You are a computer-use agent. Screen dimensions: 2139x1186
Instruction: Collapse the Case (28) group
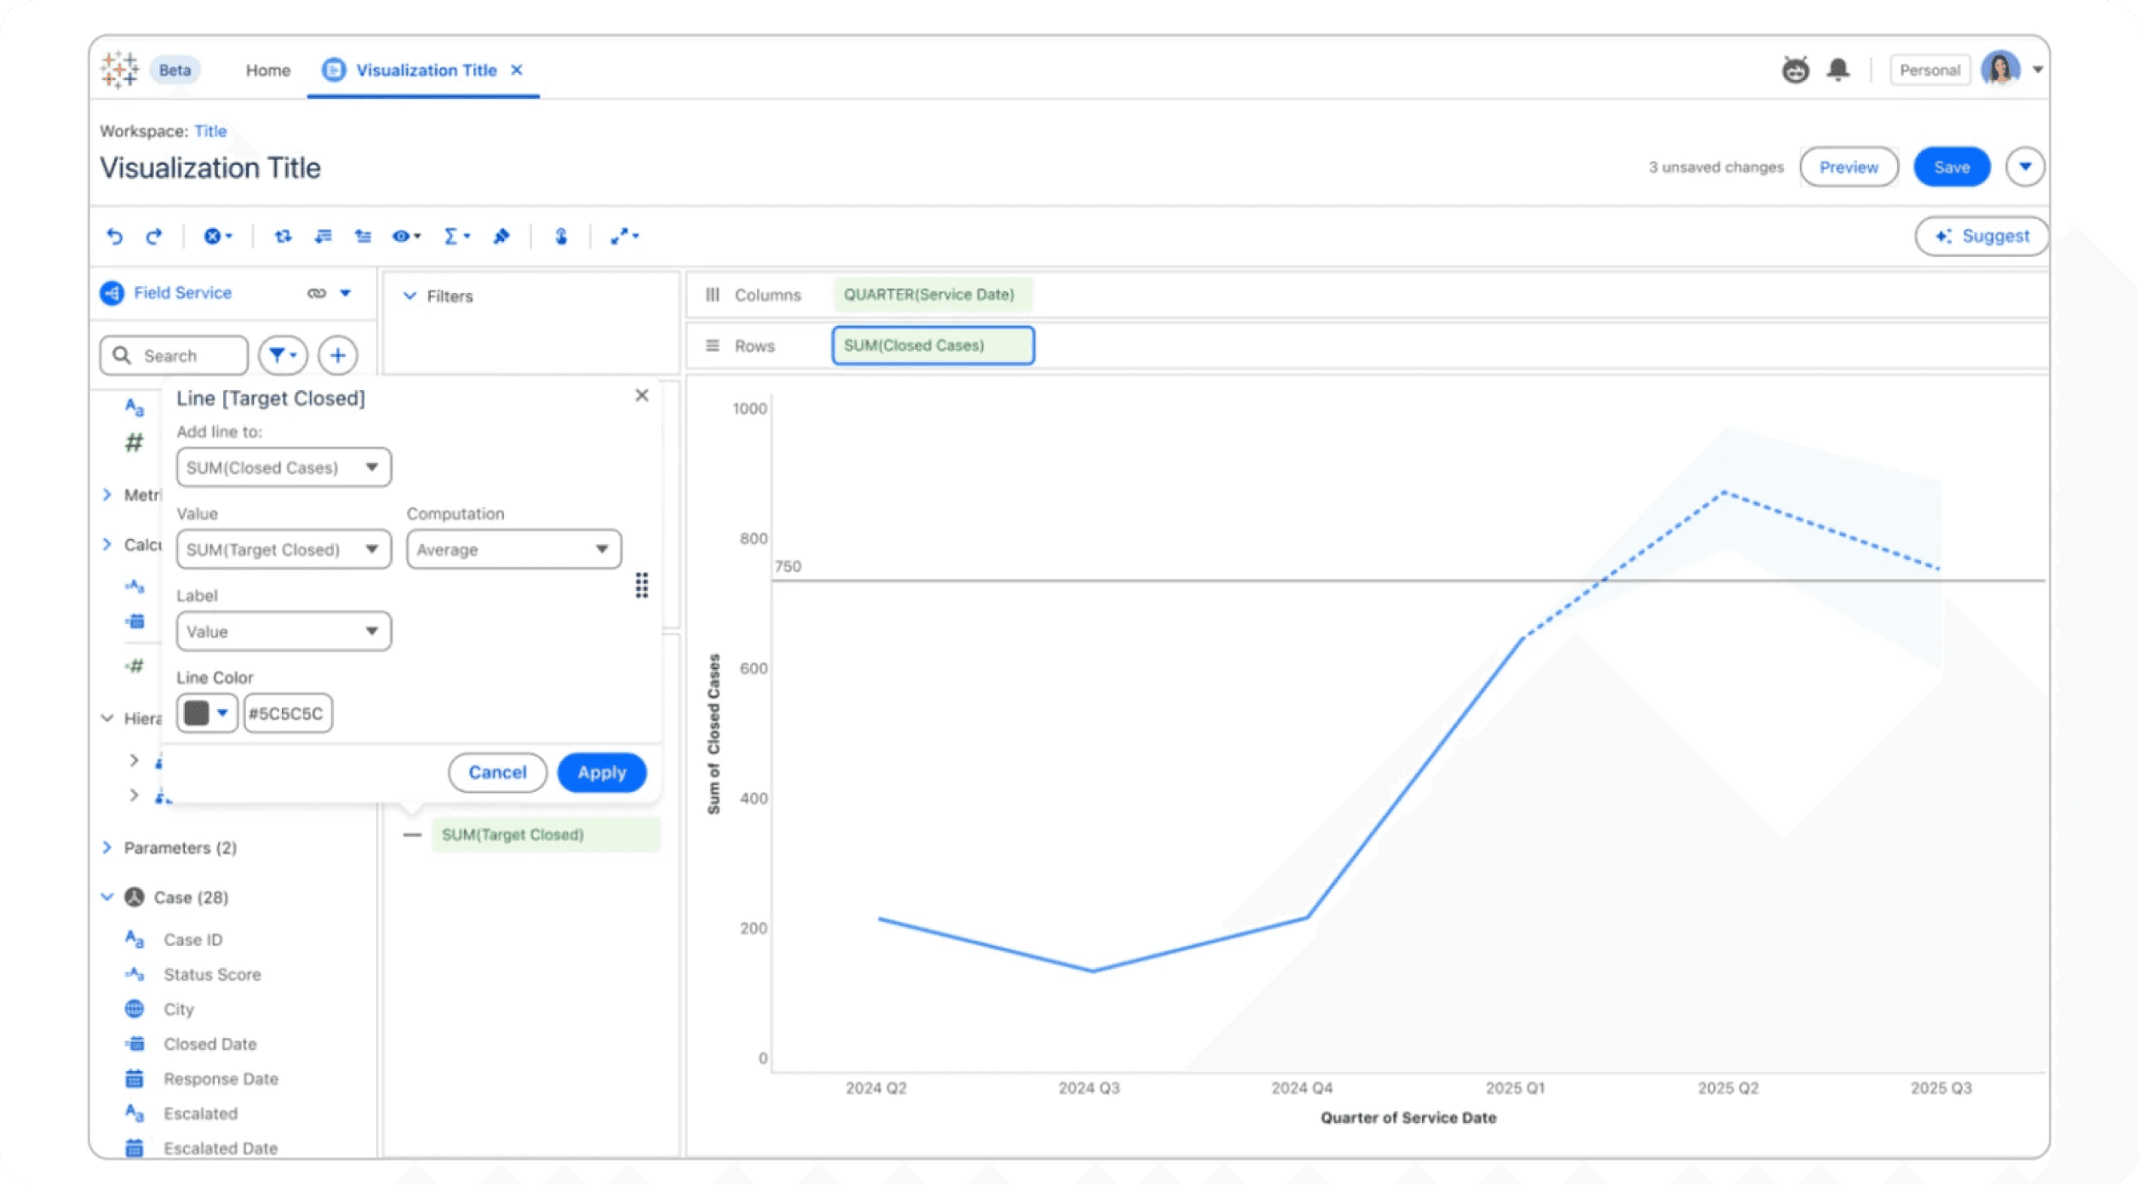pos(107,897)
